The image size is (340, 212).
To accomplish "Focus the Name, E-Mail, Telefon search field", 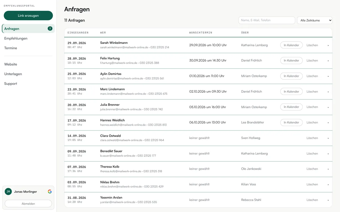I will click(267, 20).
